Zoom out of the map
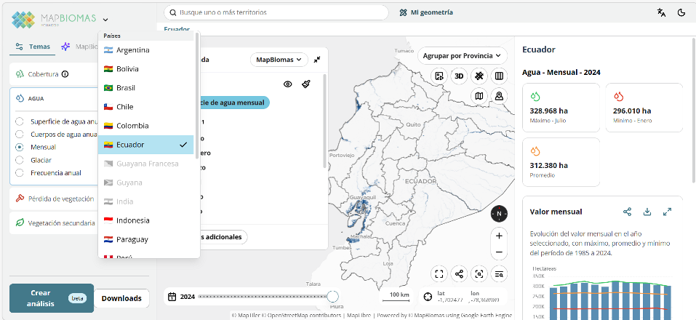This screenshot has height=320, width=696. [498, 253]
